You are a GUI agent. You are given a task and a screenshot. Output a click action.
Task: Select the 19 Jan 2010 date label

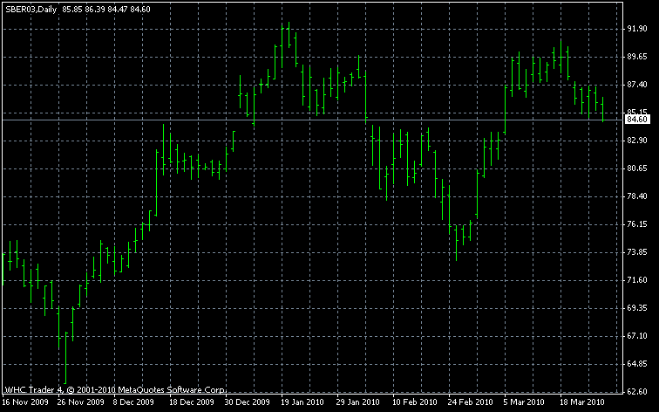point(303,402)
